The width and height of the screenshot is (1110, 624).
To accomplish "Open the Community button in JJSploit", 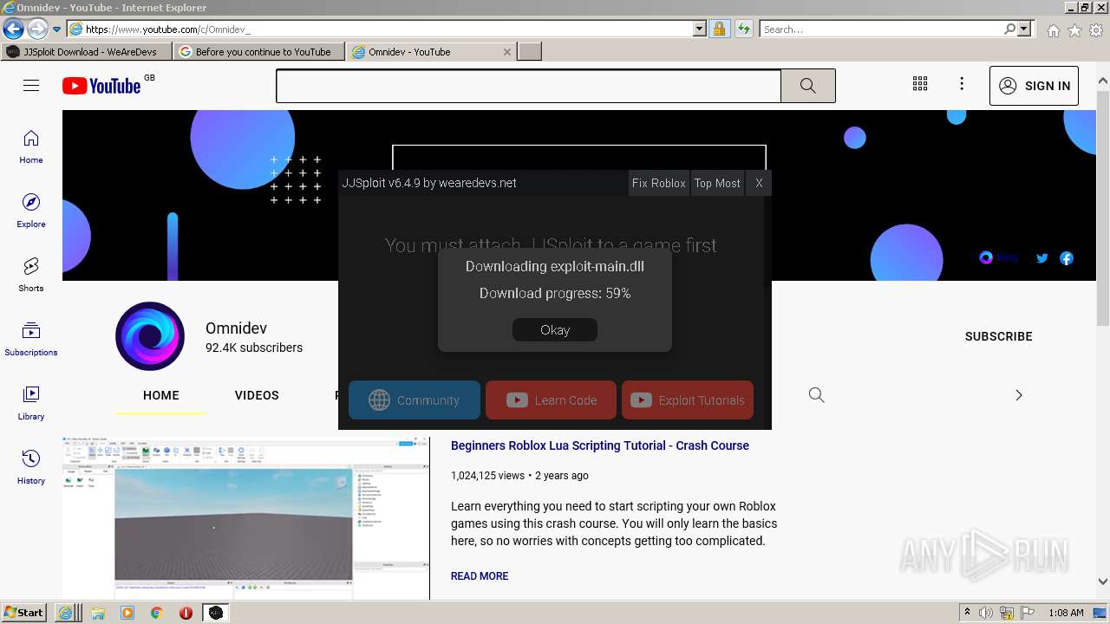I will pos(415,400).
